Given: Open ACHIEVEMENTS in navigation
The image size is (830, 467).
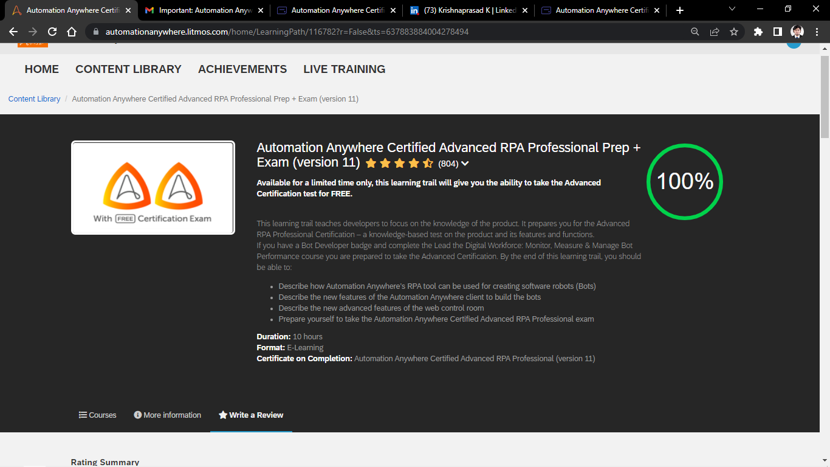Looking at the screenshot, I should (x=242, y=69).
